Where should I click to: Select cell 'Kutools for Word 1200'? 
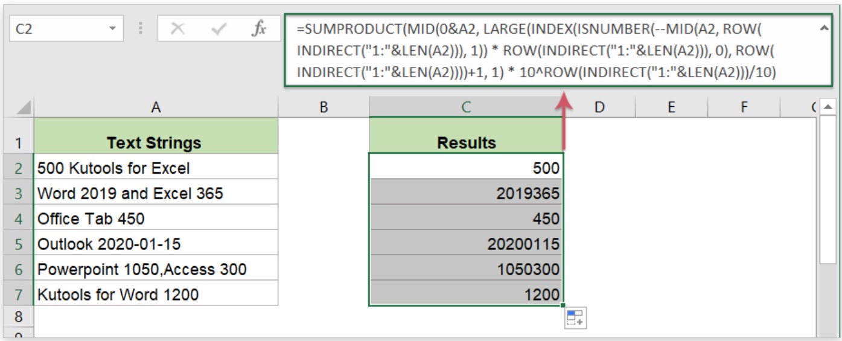click(156, 293)
